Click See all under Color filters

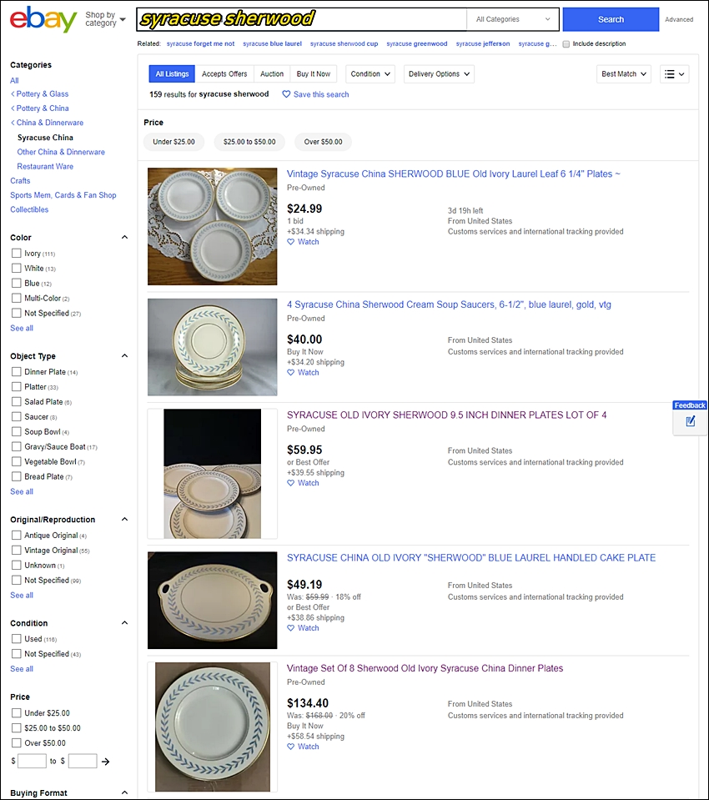[22, 328]
